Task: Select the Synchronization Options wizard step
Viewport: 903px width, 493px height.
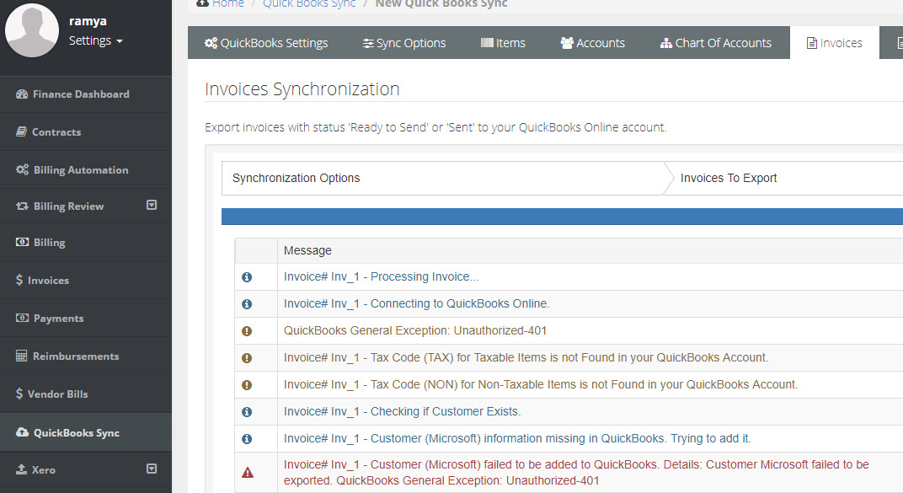Action: click(297, 178)
